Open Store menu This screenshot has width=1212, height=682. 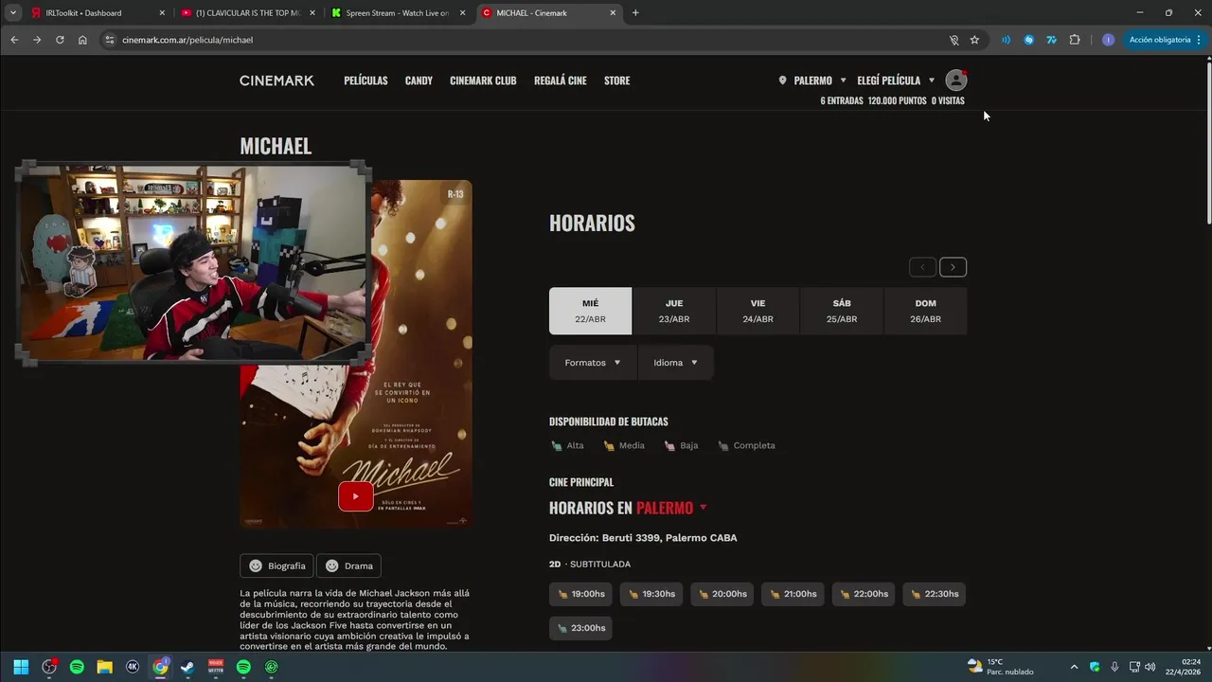click(616, 81)
